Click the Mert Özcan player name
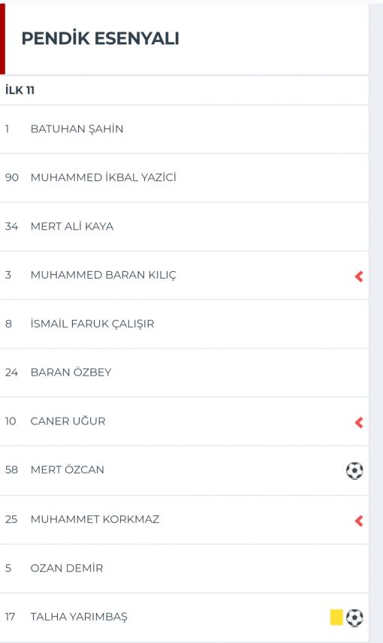Screen dimensions: 383x643 coord(68,469)
